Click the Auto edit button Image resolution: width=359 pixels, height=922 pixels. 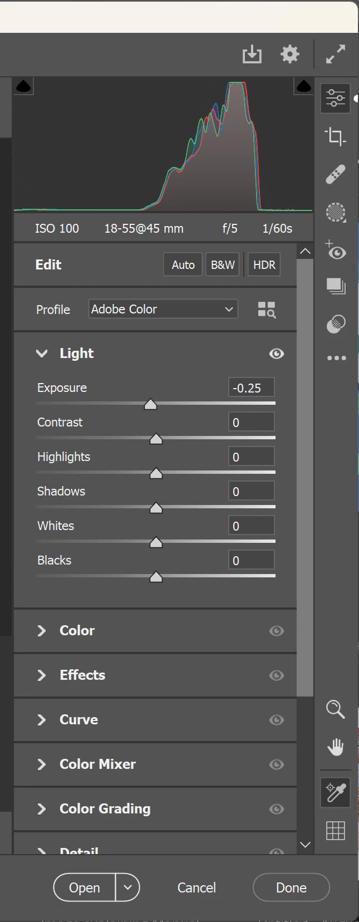183,265
